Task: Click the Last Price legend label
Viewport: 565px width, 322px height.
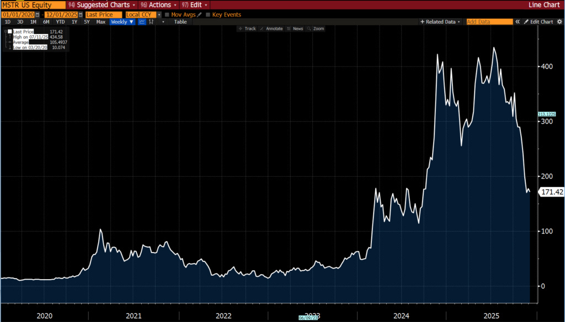Action: pos(23,31)
